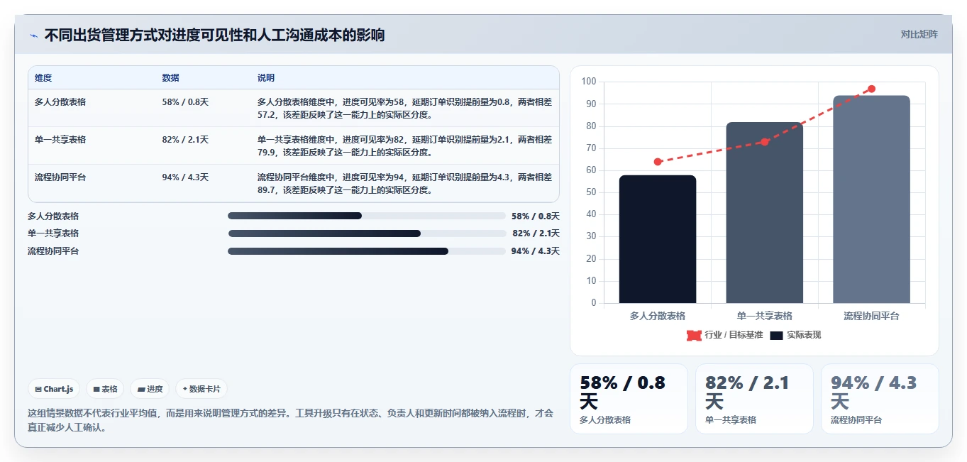Click the 单一共享表格 chart bar
The height and width of the screenshot is (462, 967).
pos(764,213)
